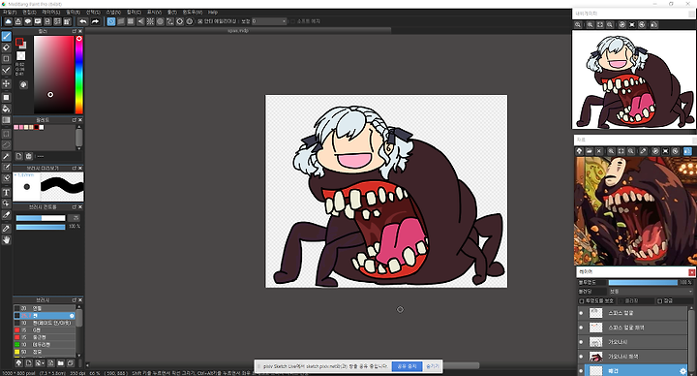Select the Lasso selection tool

6,145
